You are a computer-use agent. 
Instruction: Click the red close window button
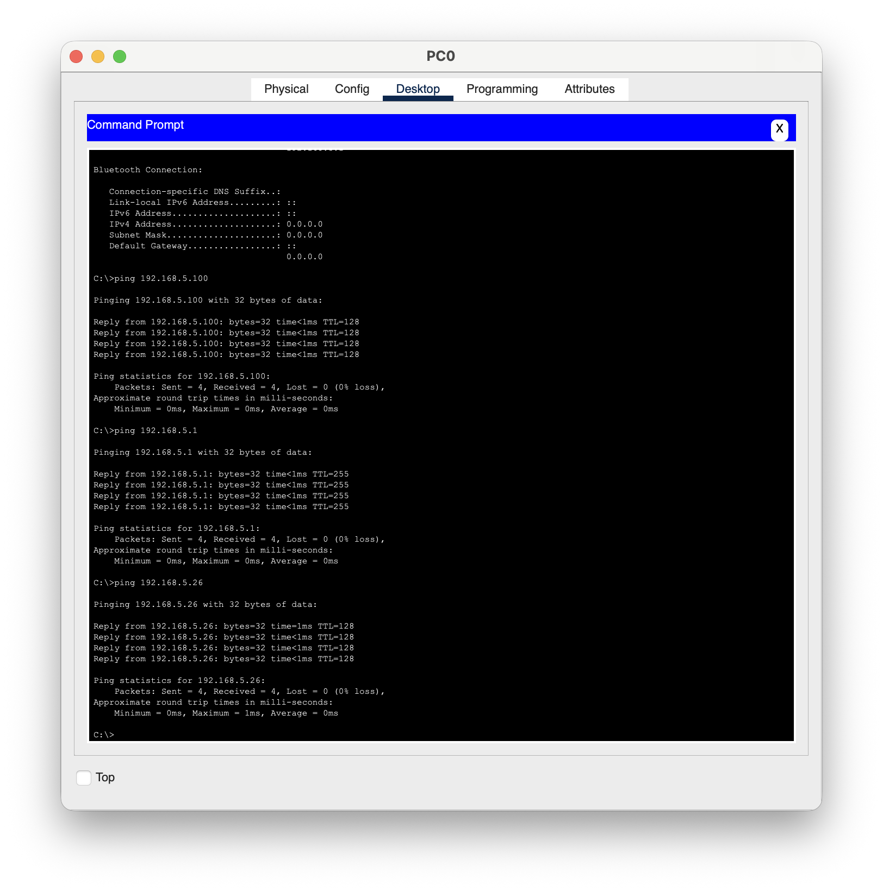coord(76,57)
